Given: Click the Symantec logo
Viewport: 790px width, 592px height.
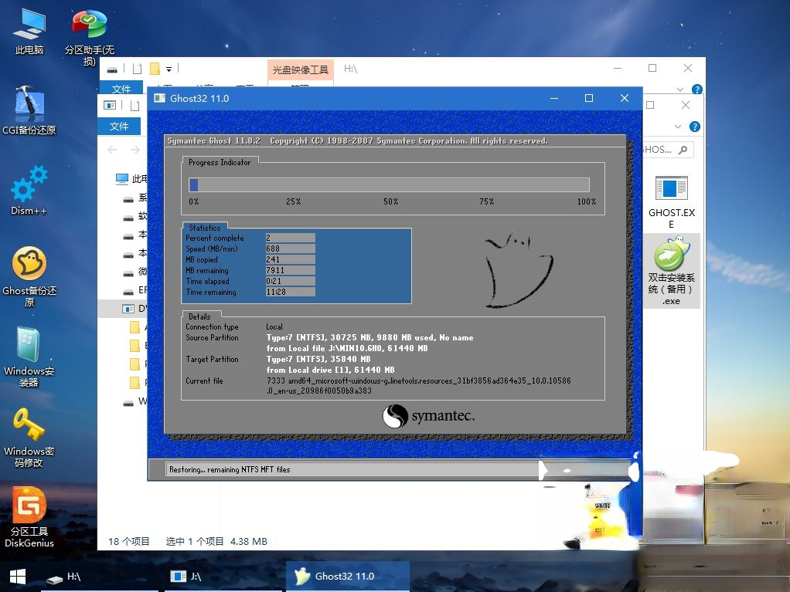Looking at the screenshot, I should pyautogui.click(x=428, y=416).
